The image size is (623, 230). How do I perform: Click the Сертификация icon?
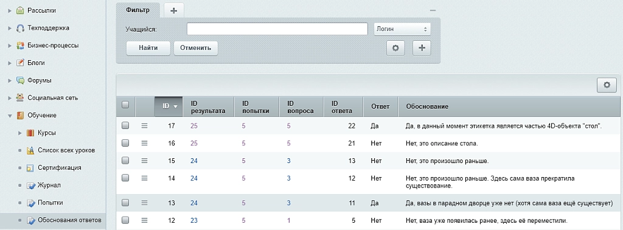pyautogui.click(x=30, y=168)
